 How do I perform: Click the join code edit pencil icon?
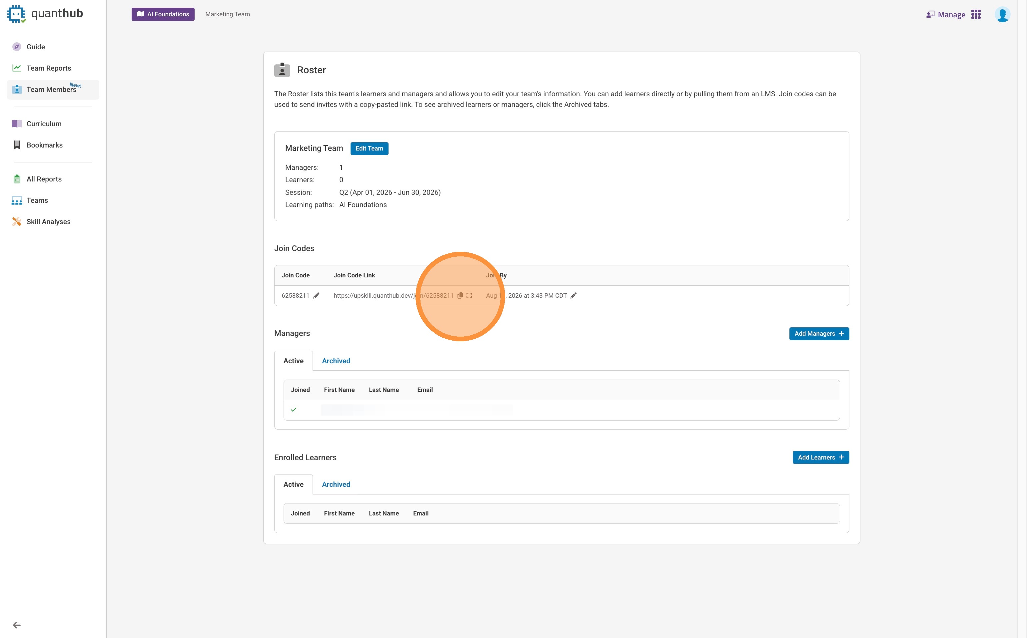pos(316,295)
